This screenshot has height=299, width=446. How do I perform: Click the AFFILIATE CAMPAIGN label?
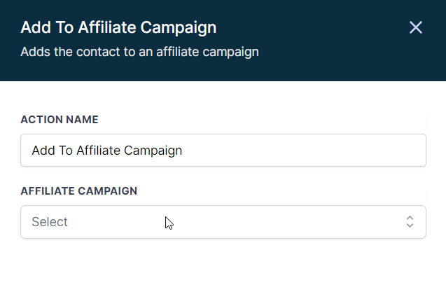tap(78, 190)
